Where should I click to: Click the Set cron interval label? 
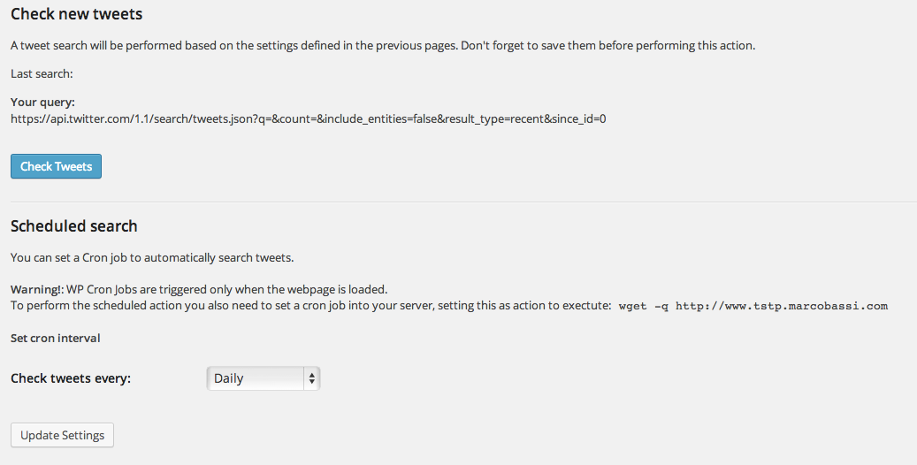[x=56, y=338]
